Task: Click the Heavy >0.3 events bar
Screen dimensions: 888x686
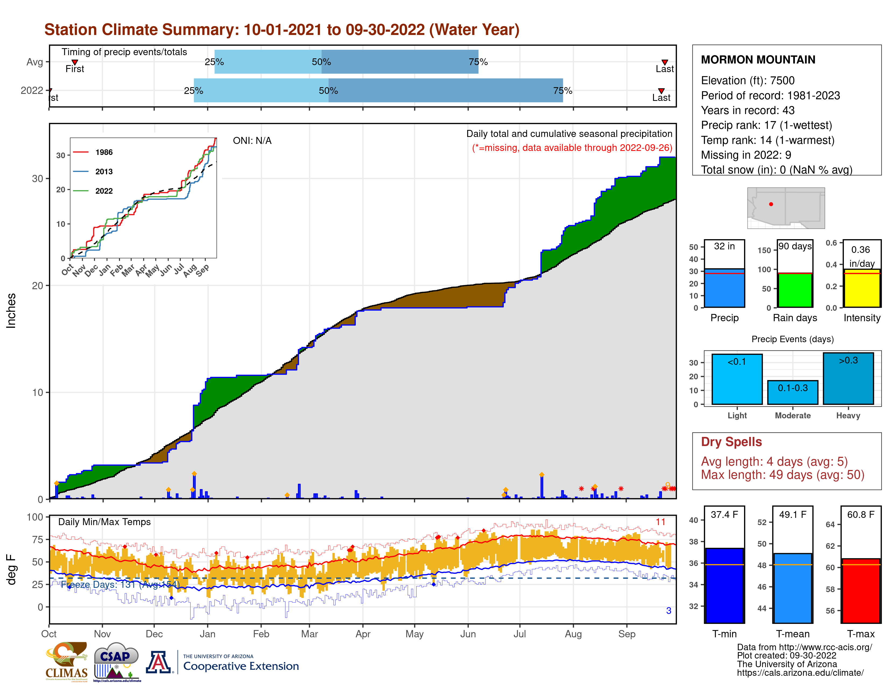Action: click(848, 378)
